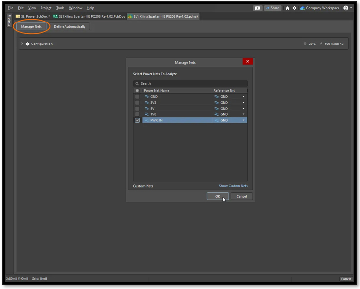Check the 3V3 power net checkbox

[x=137, y=103]
